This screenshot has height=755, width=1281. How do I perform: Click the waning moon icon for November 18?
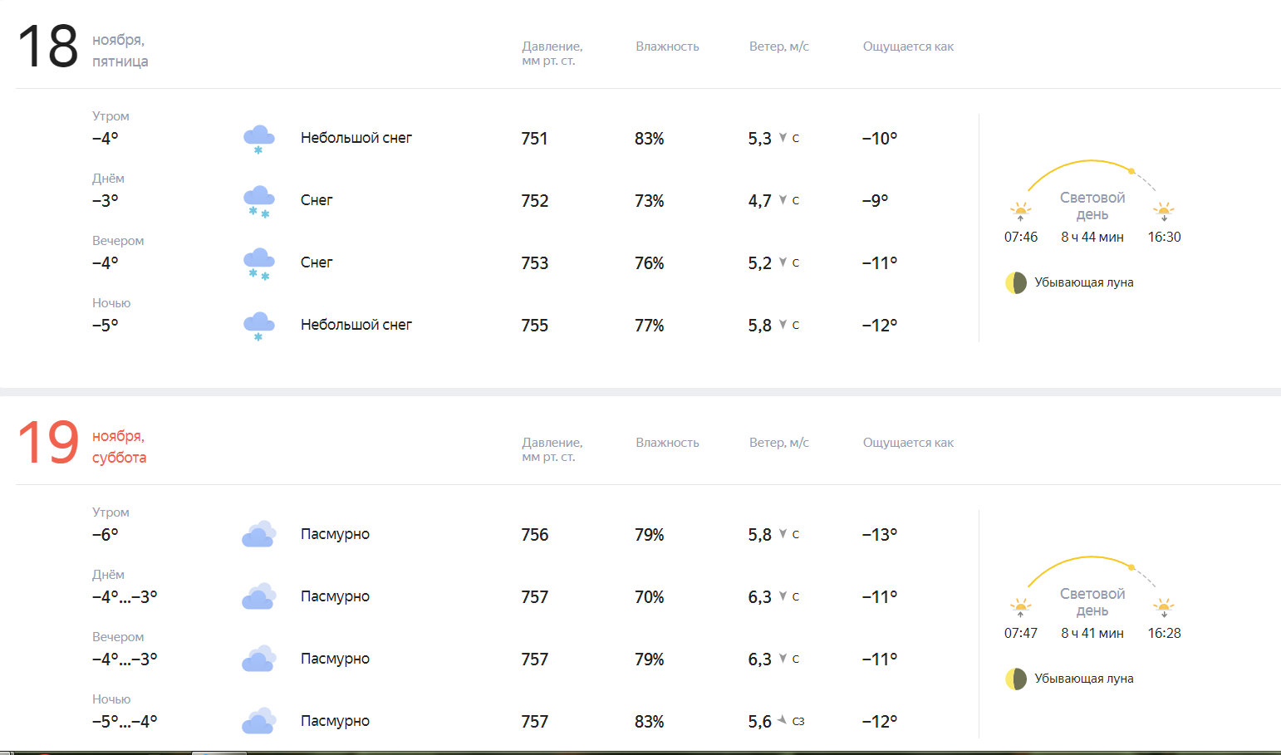(1016, 282)
